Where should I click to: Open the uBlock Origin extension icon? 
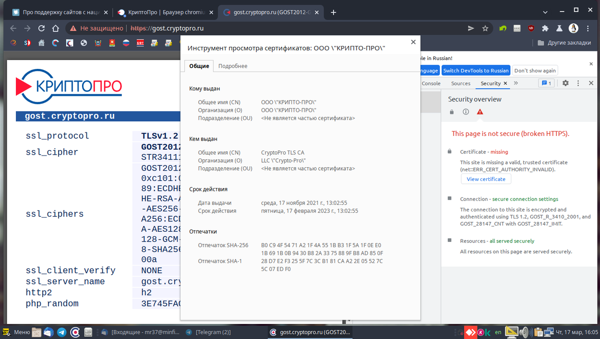click(x=531, y=28)
